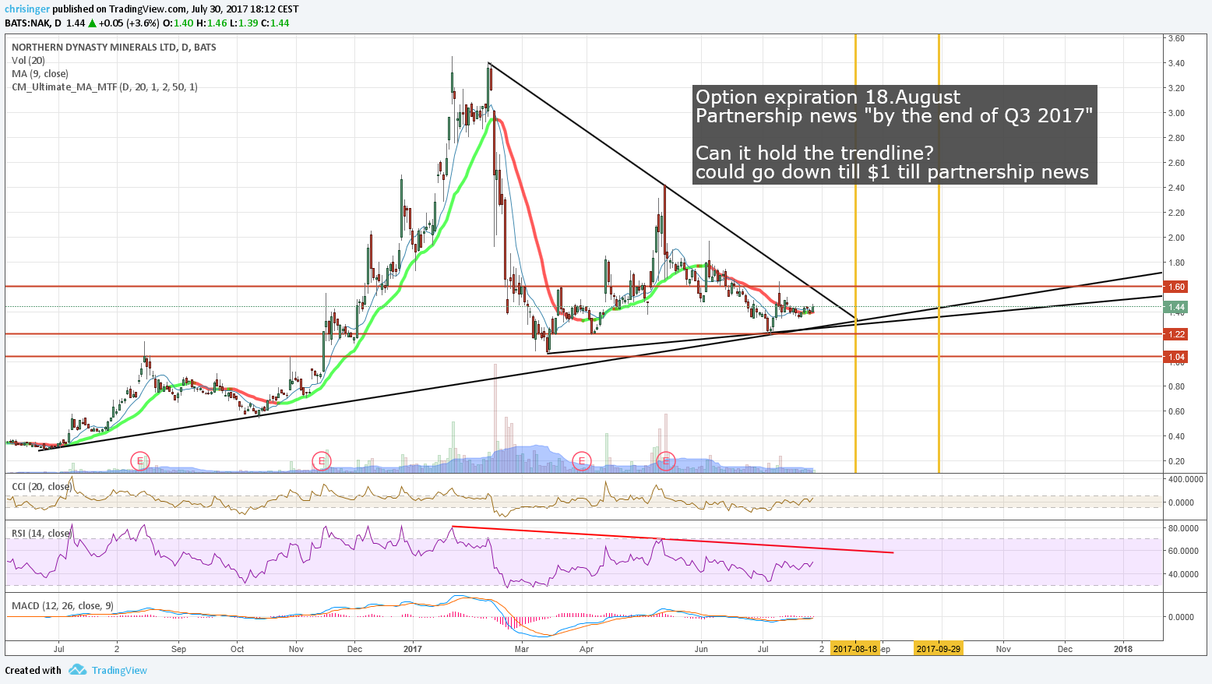Click the Jun label on the time axis
This screenshot has height=684, width=1212.
702,649
